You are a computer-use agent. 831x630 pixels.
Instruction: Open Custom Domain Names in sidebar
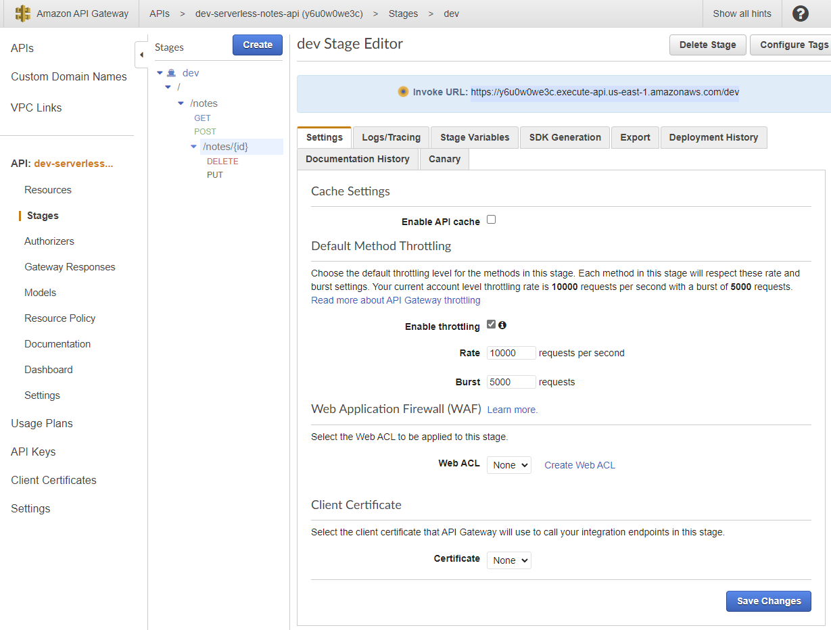click(x=69, y=77)
